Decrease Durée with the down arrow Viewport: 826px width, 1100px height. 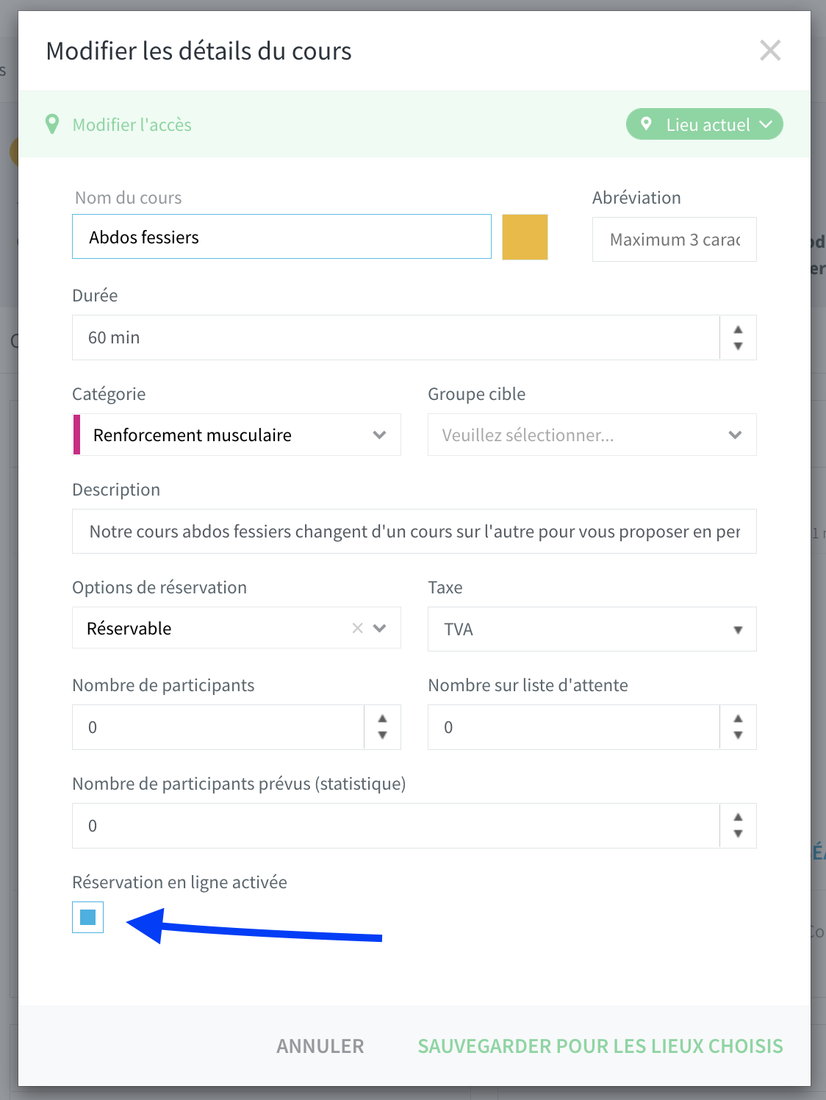tap(738, 346)
